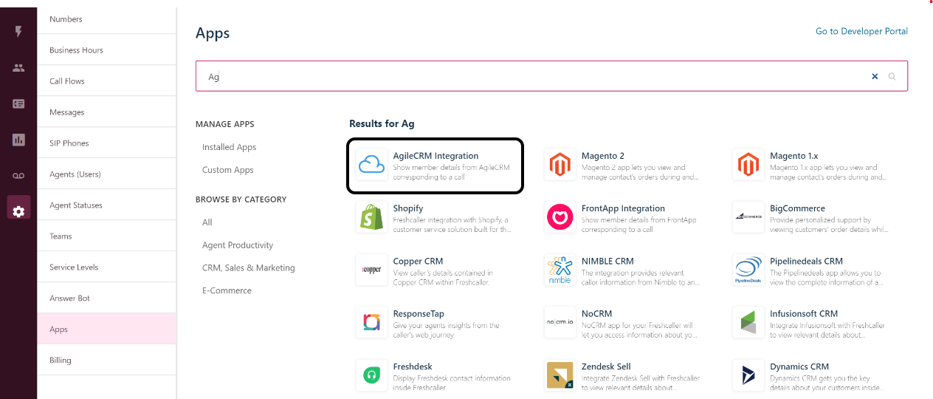Viewport: 933px width, 399px height.
Task: Click the Zendesk Sell logo icon
Action: tap(560, 375)
